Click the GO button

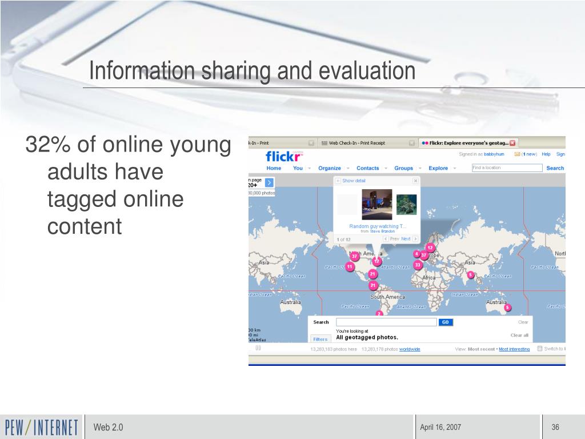pos(446,322)
